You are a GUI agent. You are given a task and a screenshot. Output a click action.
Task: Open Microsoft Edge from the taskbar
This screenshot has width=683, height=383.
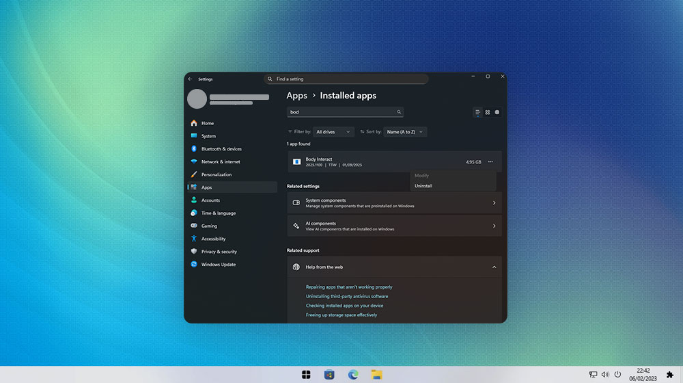pyautogui.click(x=353, y=375)
